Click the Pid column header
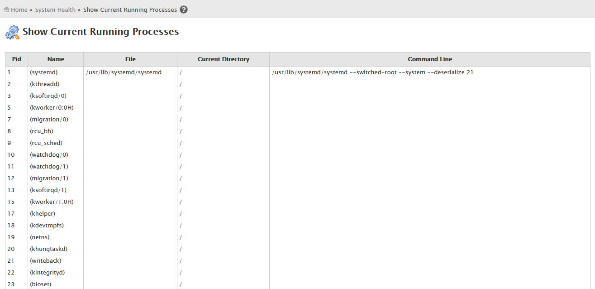This screenshot has height=289, width=595. coord(17,59)
